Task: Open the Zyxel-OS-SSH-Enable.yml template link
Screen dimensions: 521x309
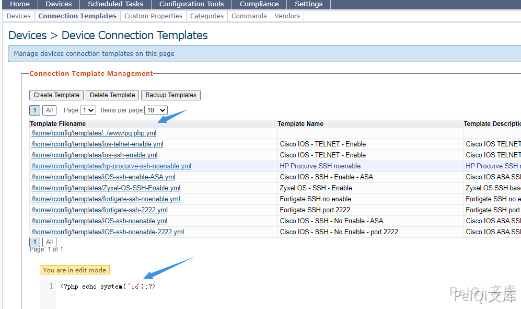Action: [106, 188]
